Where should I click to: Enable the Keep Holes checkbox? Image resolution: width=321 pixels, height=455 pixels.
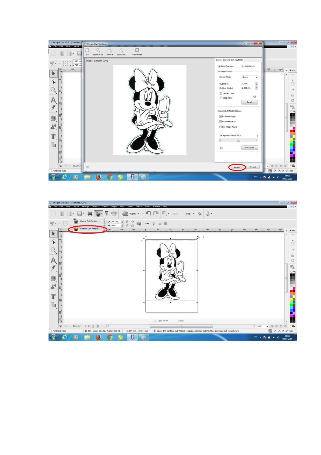click(221, 98)
